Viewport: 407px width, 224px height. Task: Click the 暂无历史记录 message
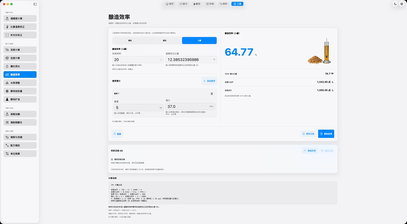(x=120, y=159)
